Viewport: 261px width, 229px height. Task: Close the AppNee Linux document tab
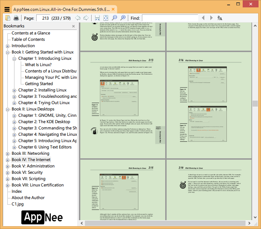[x=113, y=9]
